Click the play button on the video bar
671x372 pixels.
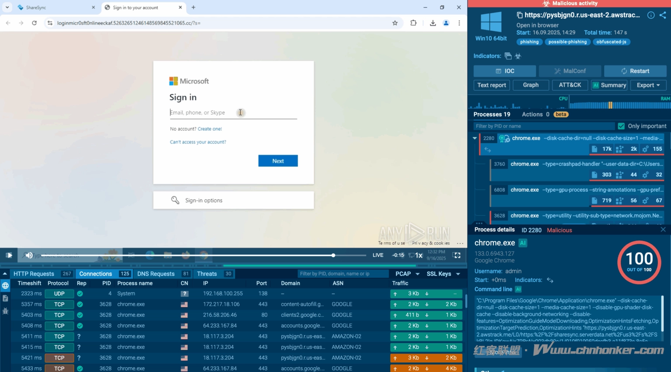9,255
